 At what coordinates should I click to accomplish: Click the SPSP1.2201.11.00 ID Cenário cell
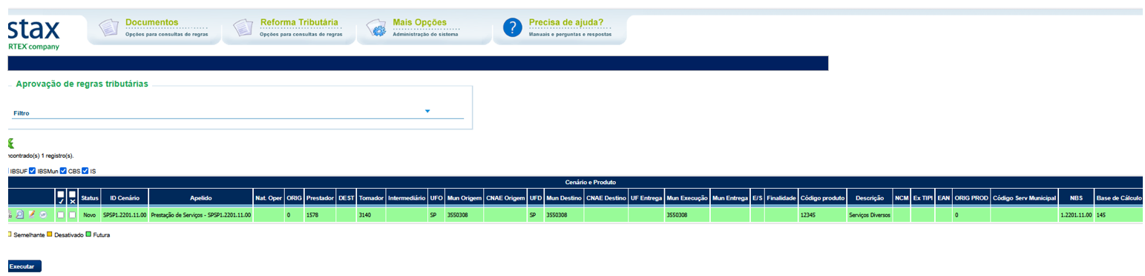coord(125,215)
